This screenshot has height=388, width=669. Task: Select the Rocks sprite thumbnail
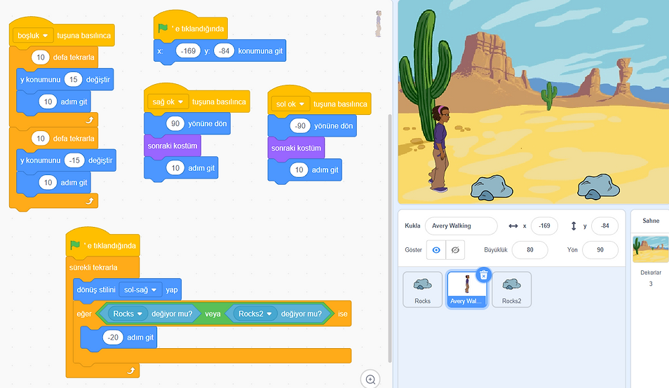(x=422, y=289)
